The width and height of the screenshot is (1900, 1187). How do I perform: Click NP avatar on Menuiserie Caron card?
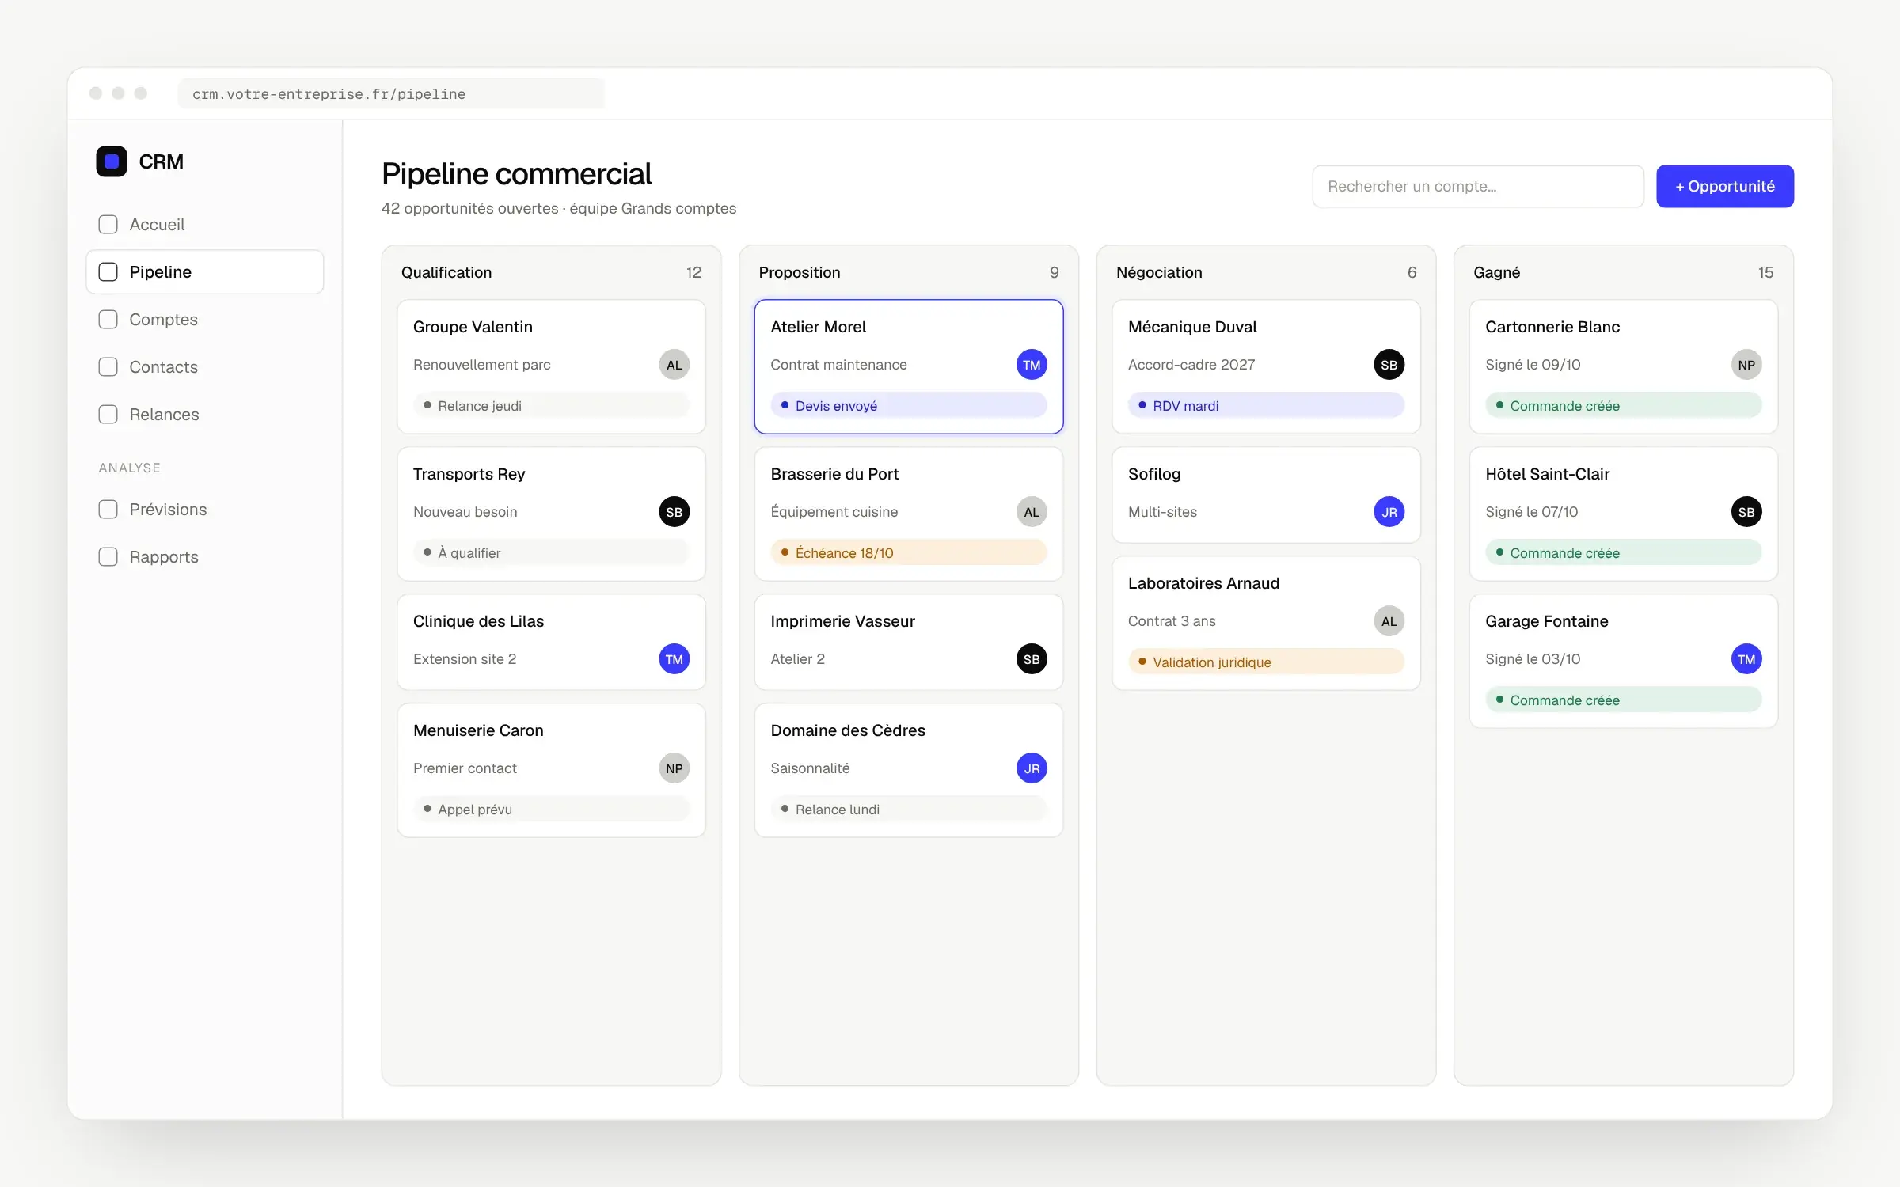click(674, 768)
